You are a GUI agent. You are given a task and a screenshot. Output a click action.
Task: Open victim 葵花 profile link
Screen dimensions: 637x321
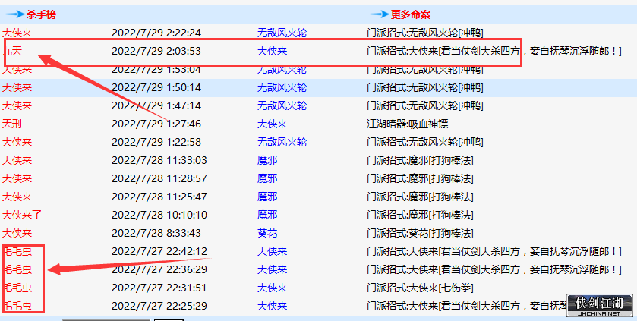[267, 233]
